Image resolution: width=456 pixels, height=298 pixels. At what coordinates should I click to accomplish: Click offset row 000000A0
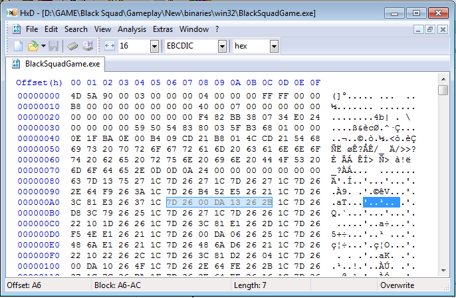coord(39,202)
